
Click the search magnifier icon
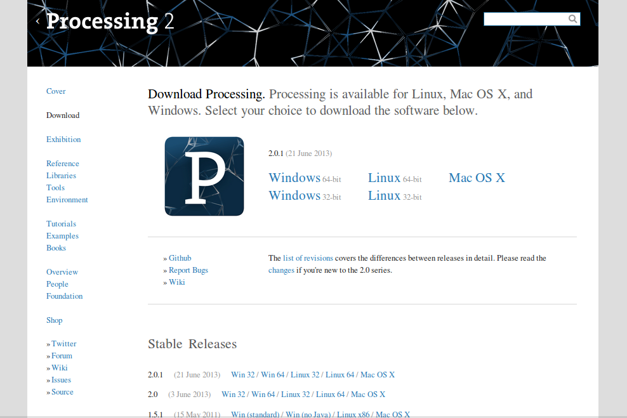(x=572, y=19)
